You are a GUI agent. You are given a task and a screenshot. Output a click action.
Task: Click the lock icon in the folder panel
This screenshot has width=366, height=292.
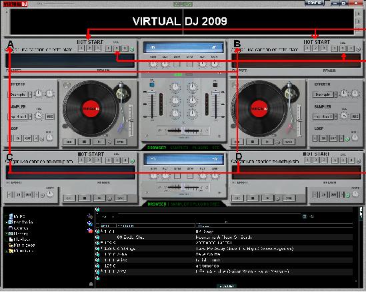pos(91,284)
